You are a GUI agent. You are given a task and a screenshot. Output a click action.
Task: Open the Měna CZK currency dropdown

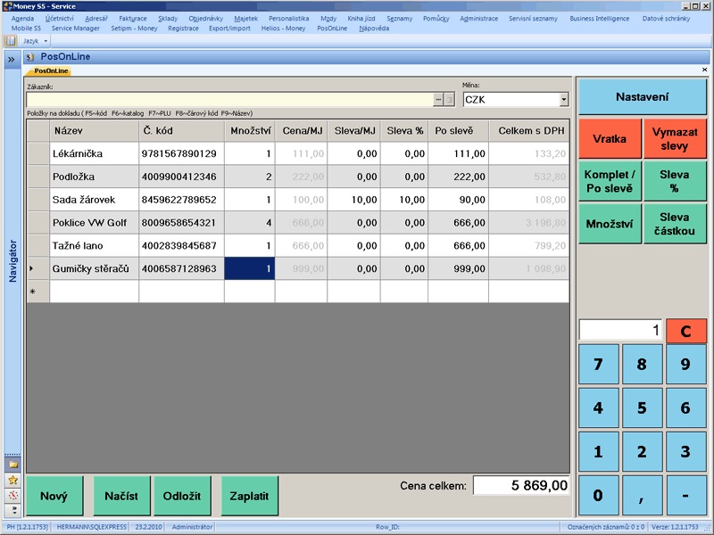[564, 99]
